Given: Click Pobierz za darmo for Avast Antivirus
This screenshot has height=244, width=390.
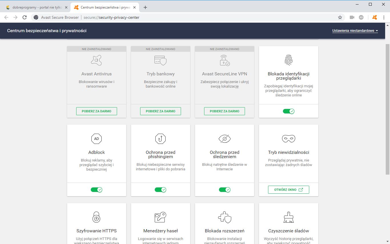Looking at the screenshot, I should click(x=97, y=111).
